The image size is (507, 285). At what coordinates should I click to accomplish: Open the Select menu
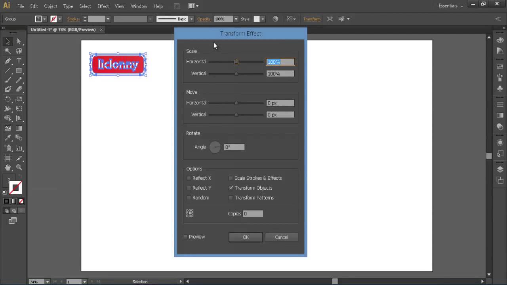[85, 6]
